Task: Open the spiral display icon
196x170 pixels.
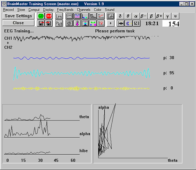Action: pyautogui.click(x=70, y=23)
